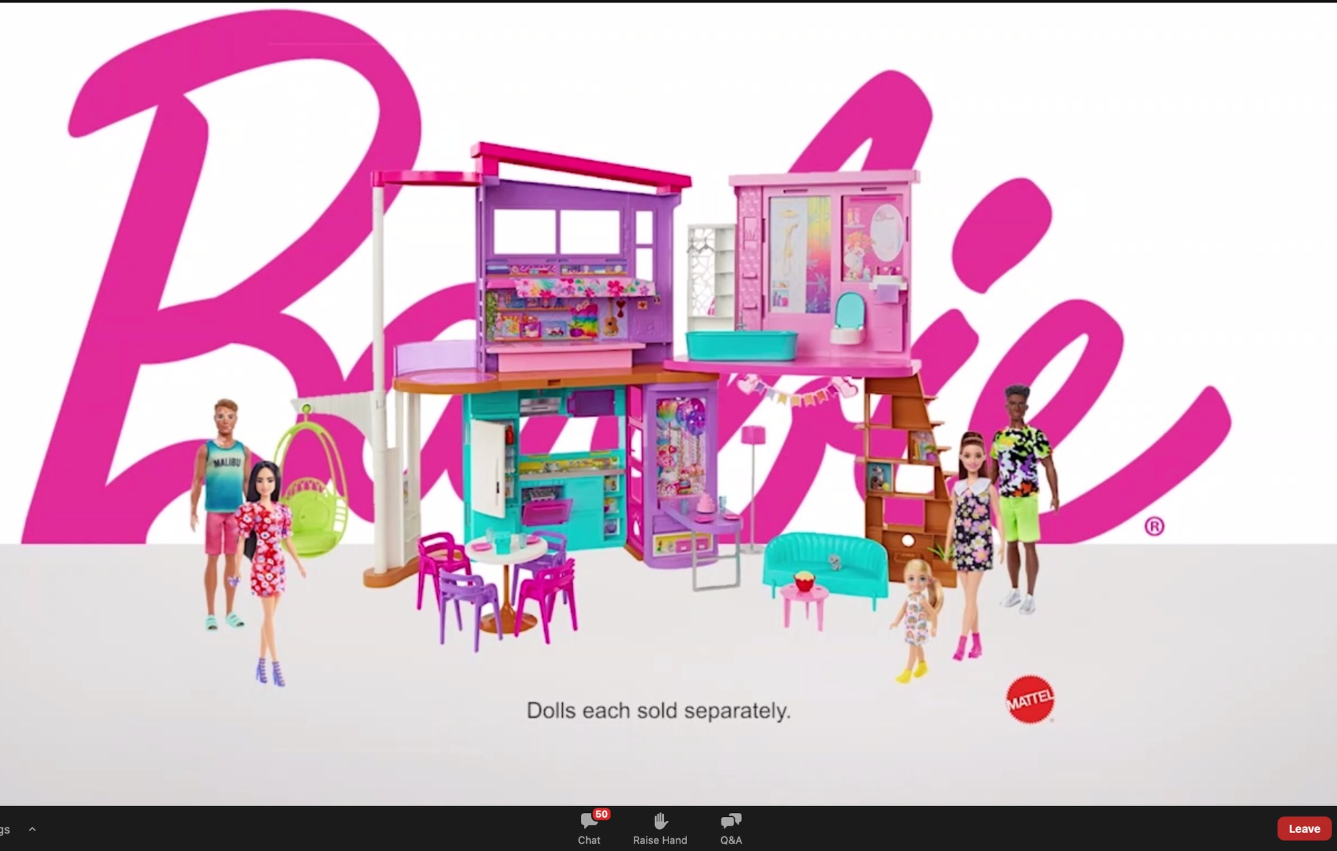
Task: Raise your hand in the webinar
Action: 660,828
